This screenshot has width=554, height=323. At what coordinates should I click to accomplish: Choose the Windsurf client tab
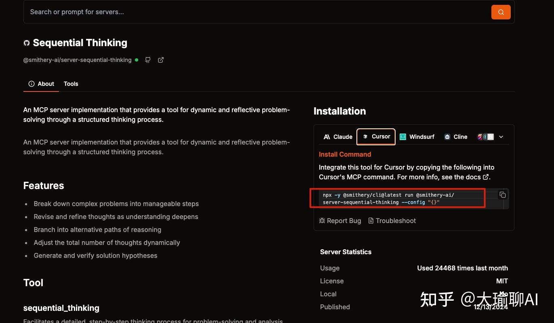tap(417, 137)
